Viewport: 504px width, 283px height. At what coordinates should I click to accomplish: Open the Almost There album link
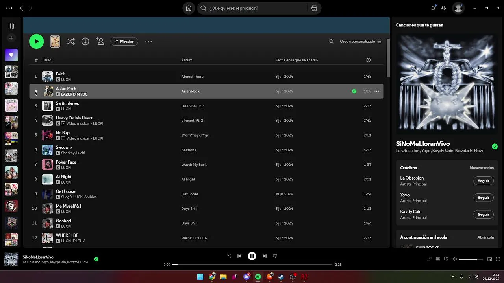[193, 77]
